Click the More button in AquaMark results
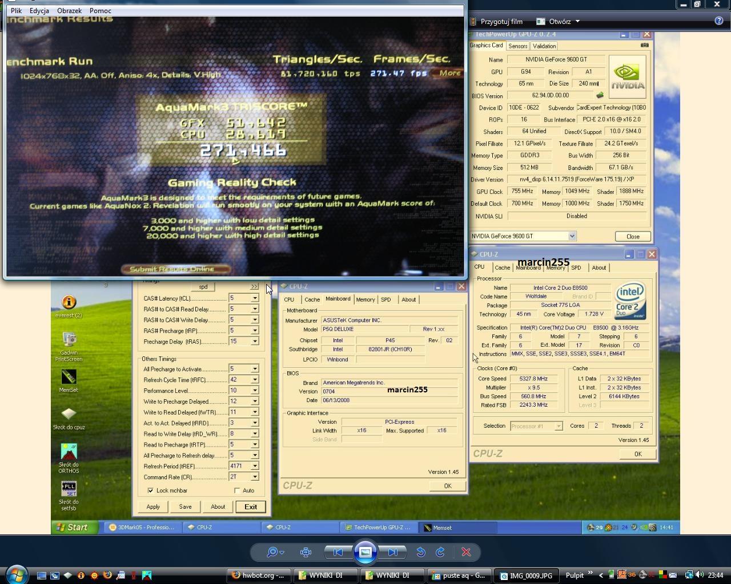 (x=449, y=73)
